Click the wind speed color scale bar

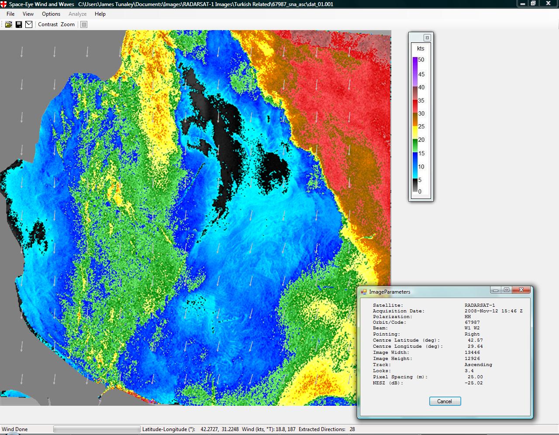[415, 125]
